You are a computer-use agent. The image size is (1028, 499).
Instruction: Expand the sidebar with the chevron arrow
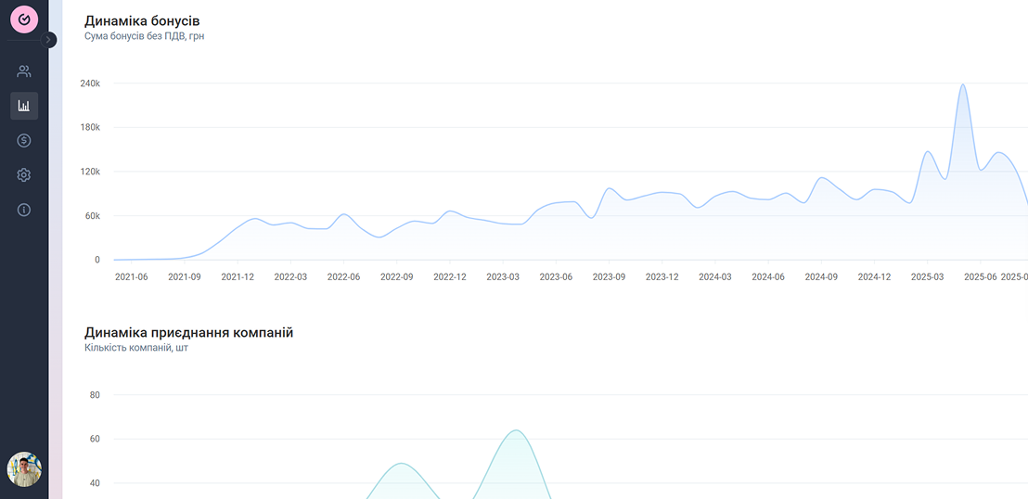click(x=49, y=40)
